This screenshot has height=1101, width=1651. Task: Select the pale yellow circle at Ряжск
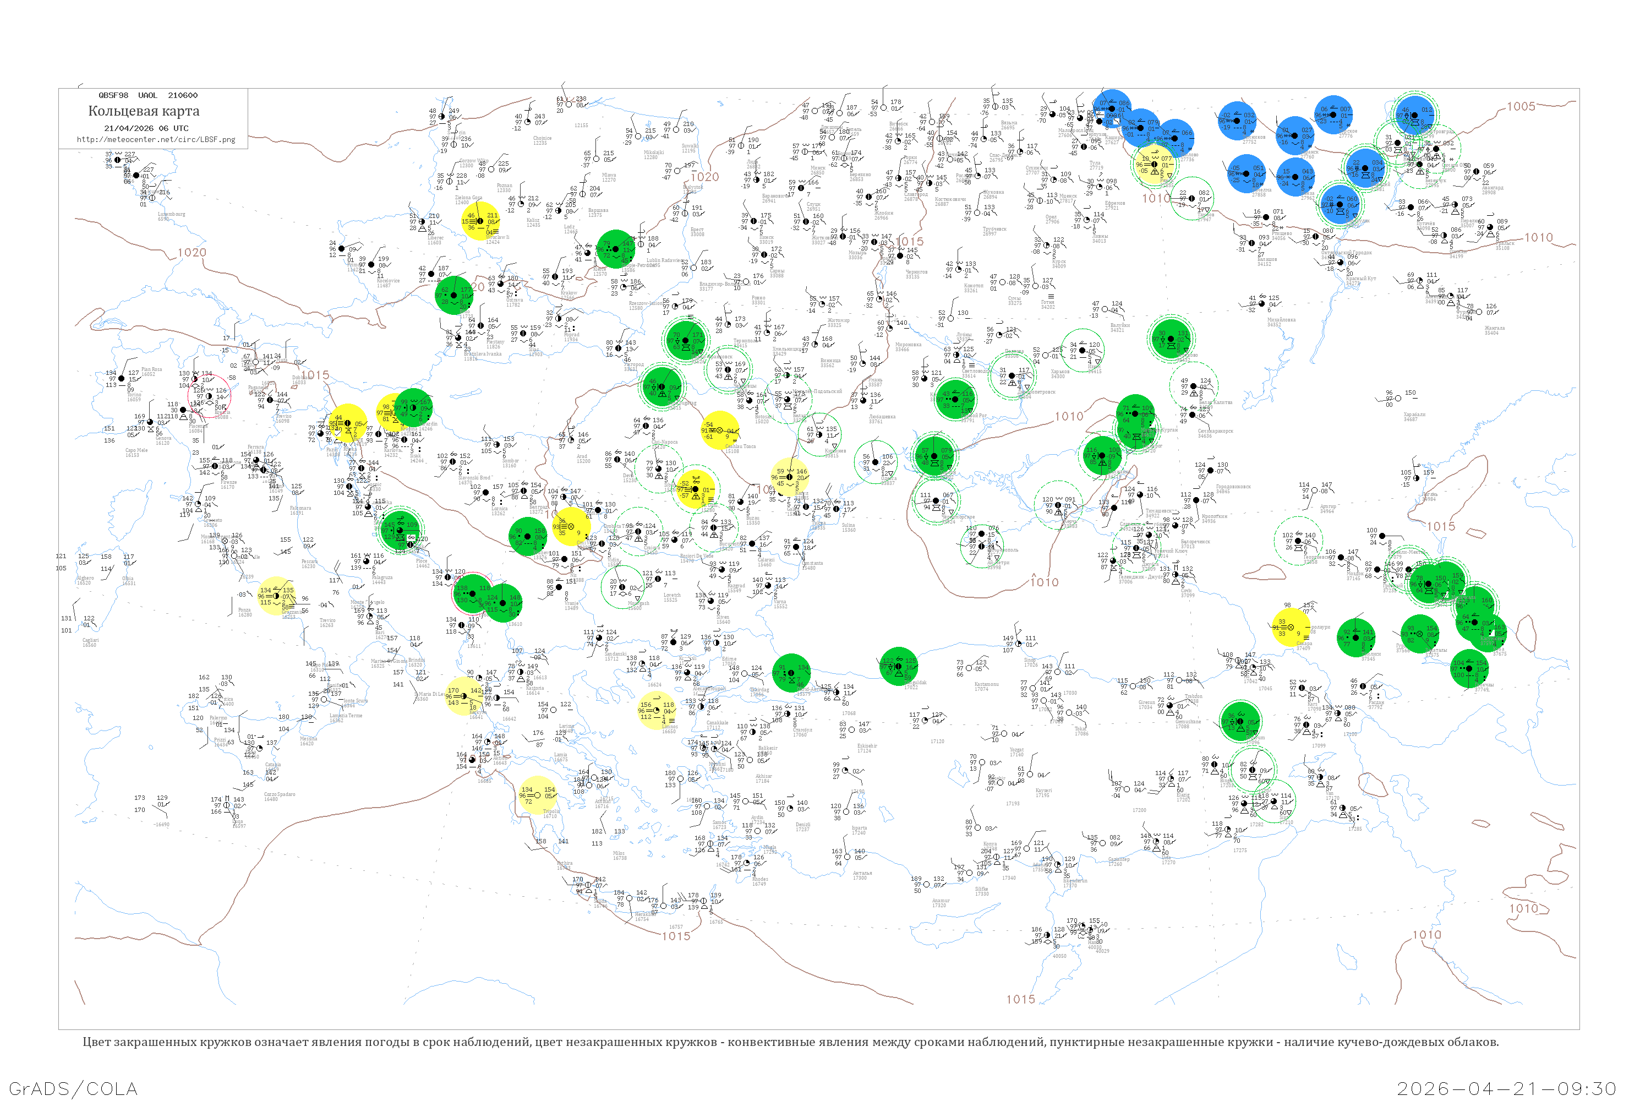tap(1155, 165)
